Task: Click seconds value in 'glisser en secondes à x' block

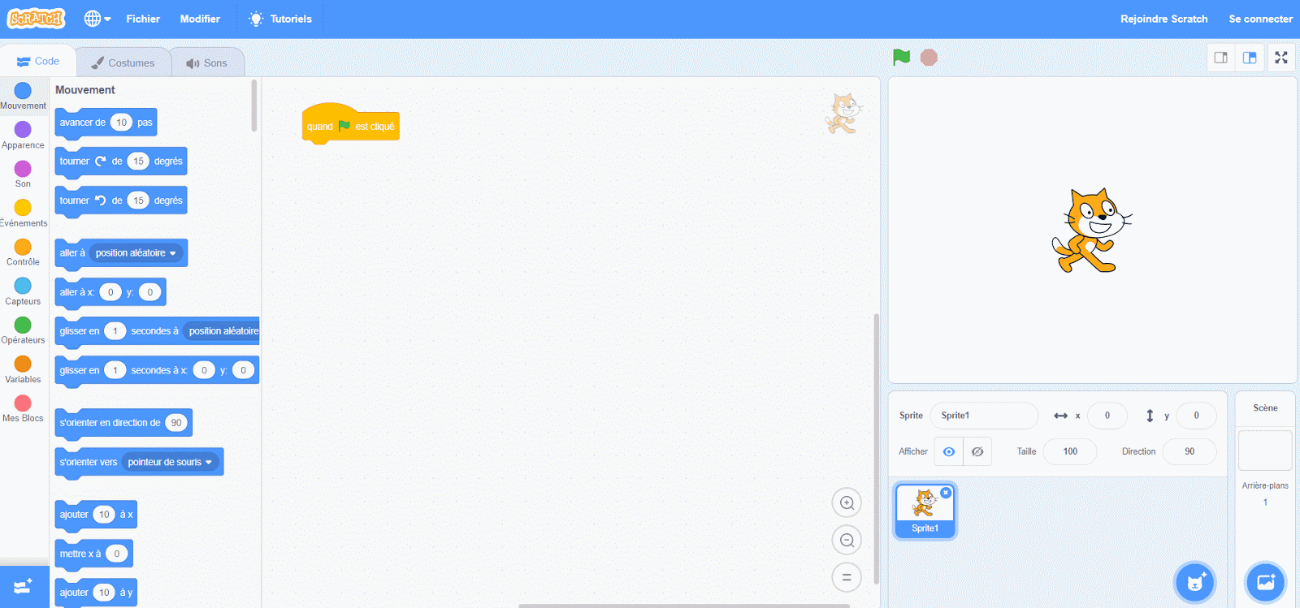Action: [x=115, y=370]
